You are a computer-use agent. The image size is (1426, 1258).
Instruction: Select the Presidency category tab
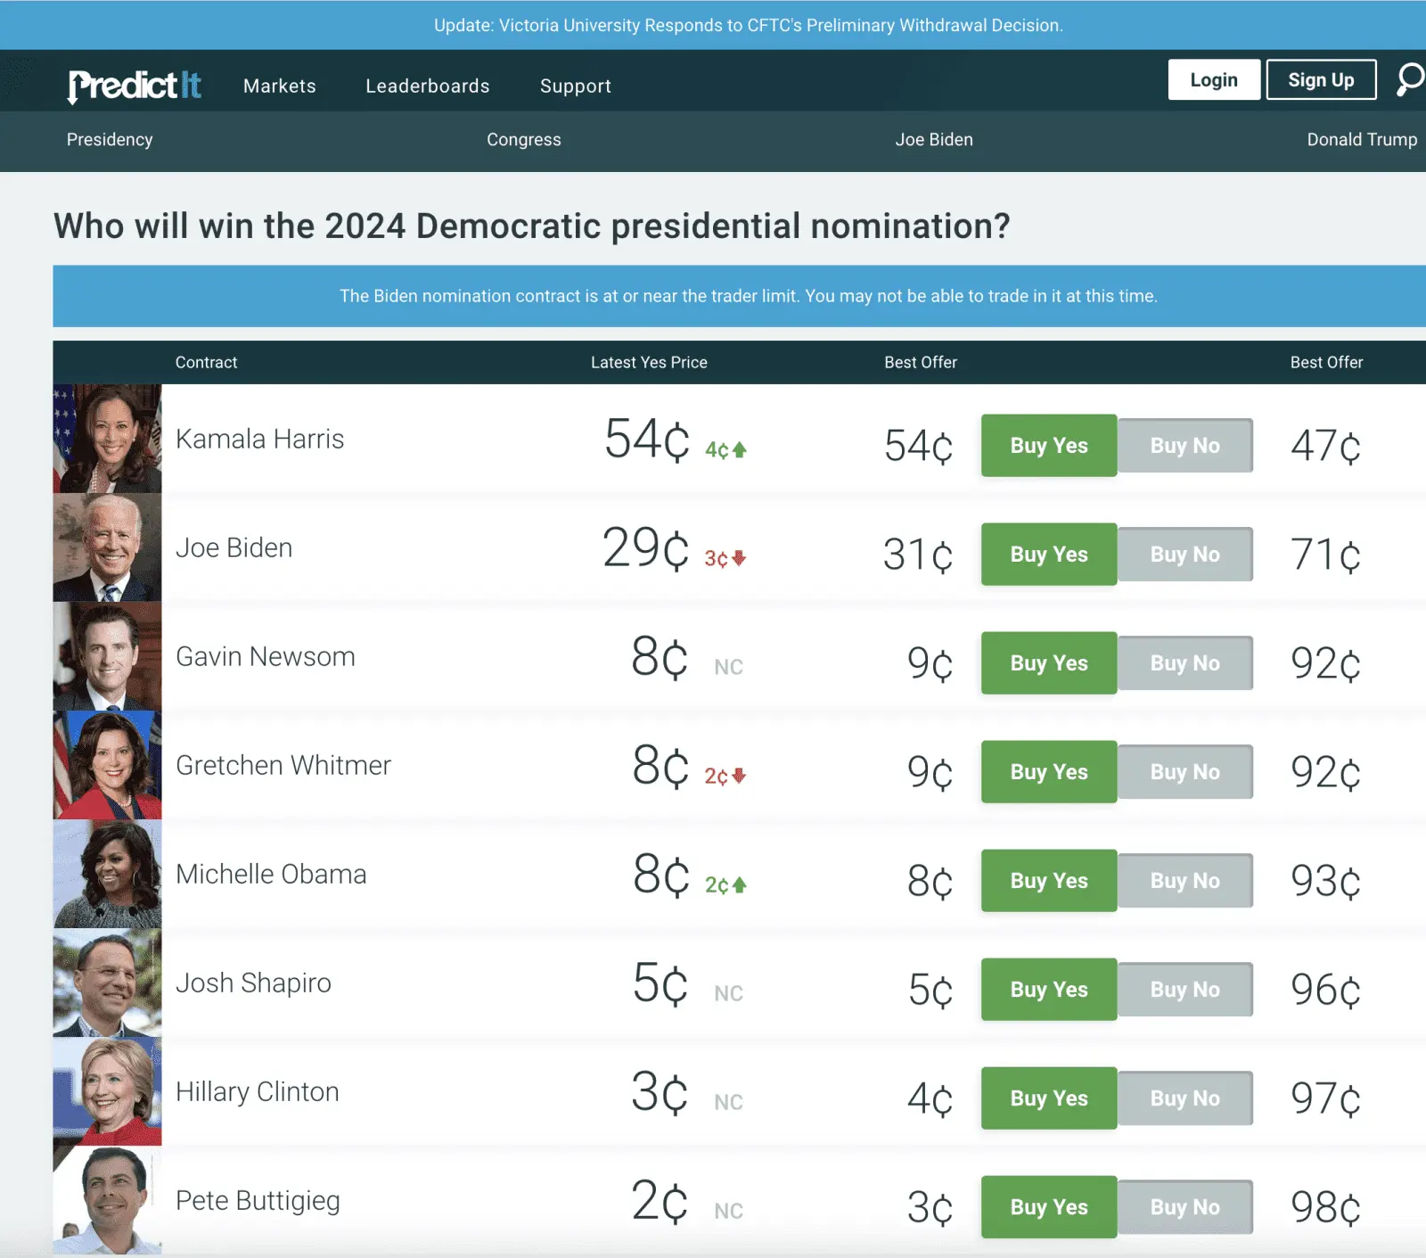pyautogui.click(x=109, y=140)
